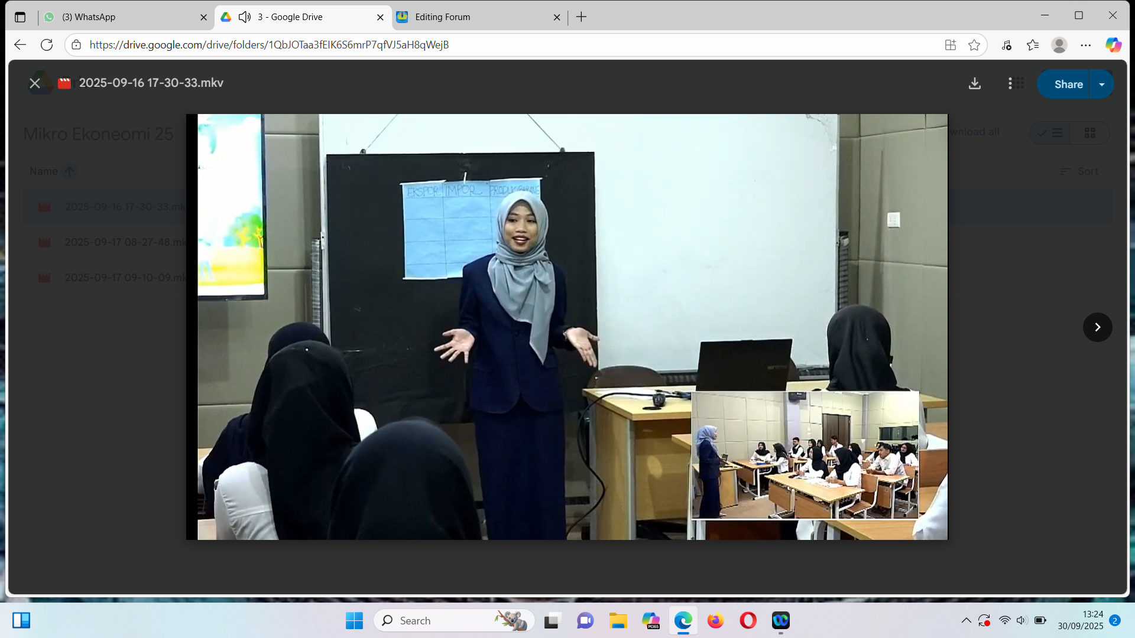Refresh the page

point(47,45)
